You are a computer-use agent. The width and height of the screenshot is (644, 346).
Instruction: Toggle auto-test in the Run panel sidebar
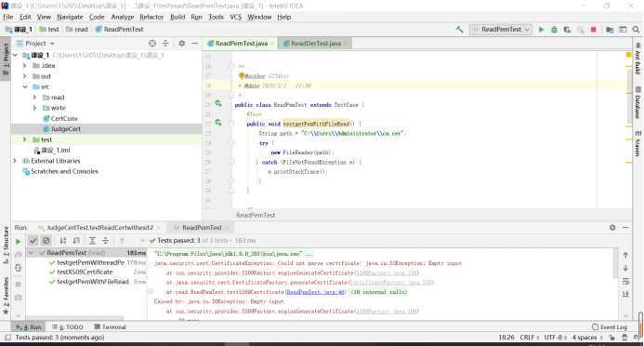[18, 268]
